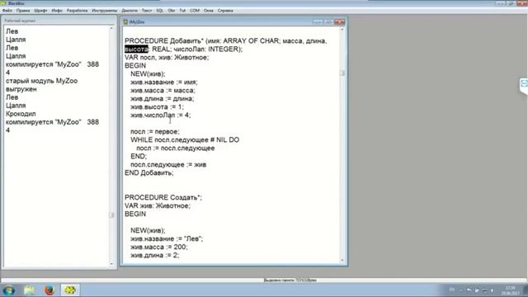This screenshot has height=297, width=528.
Task: Open the Obx menu
Action: pyautogui.click(x=172, y=11)
